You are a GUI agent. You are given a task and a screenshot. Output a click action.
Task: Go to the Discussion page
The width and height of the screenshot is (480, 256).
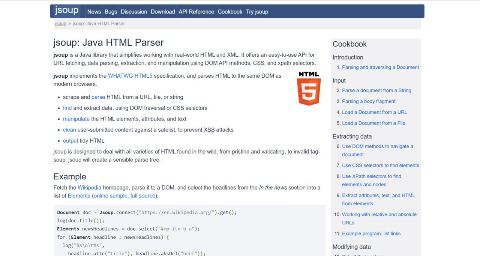pyautogui.click(x=134, y=12)
